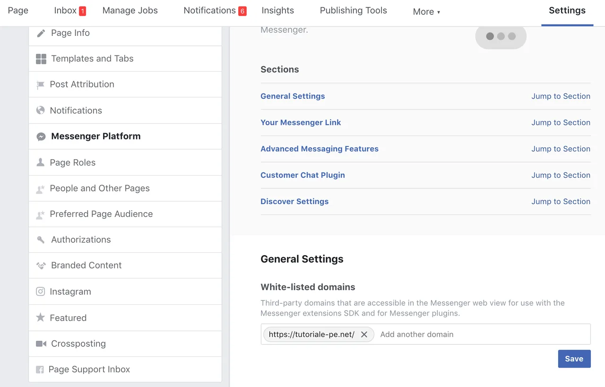Image resolution: width=605 pixels, height=387 pixels.
Task: Click the video camera icon for Crossposting
Action: tap(41, 344)
